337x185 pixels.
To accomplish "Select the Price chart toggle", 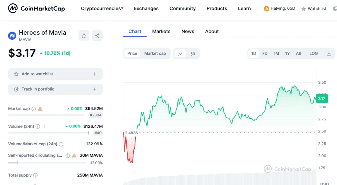I will tap(132, 53).
